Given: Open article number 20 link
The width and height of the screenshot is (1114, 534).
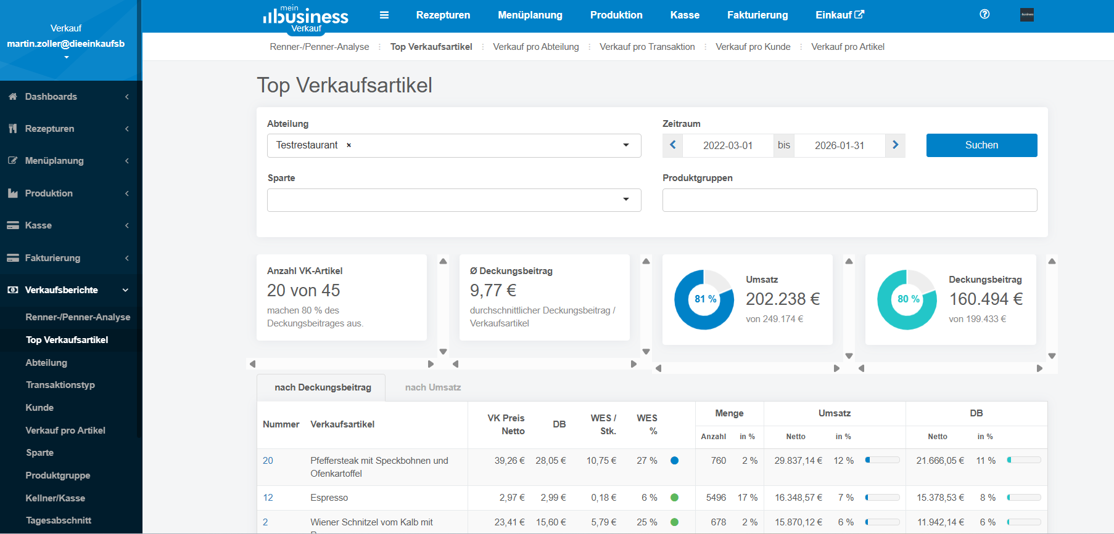Looking at the screenshot, I should (x=268, y=461).
